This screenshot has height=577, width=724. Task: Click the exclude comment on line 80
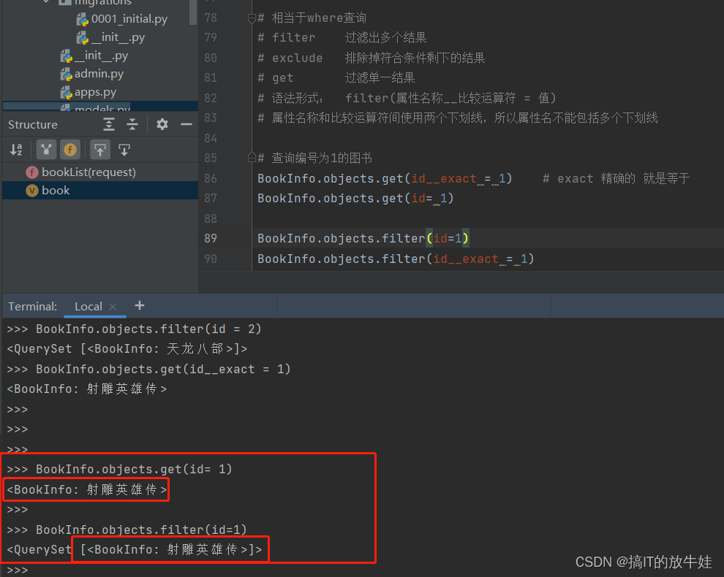(x=372, y=58)
